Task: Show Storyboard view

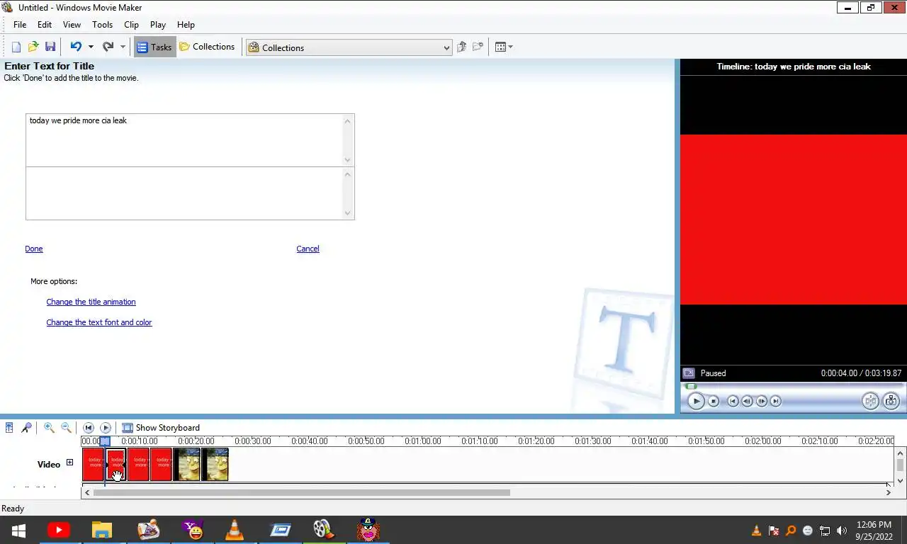Action: point(161,428)
